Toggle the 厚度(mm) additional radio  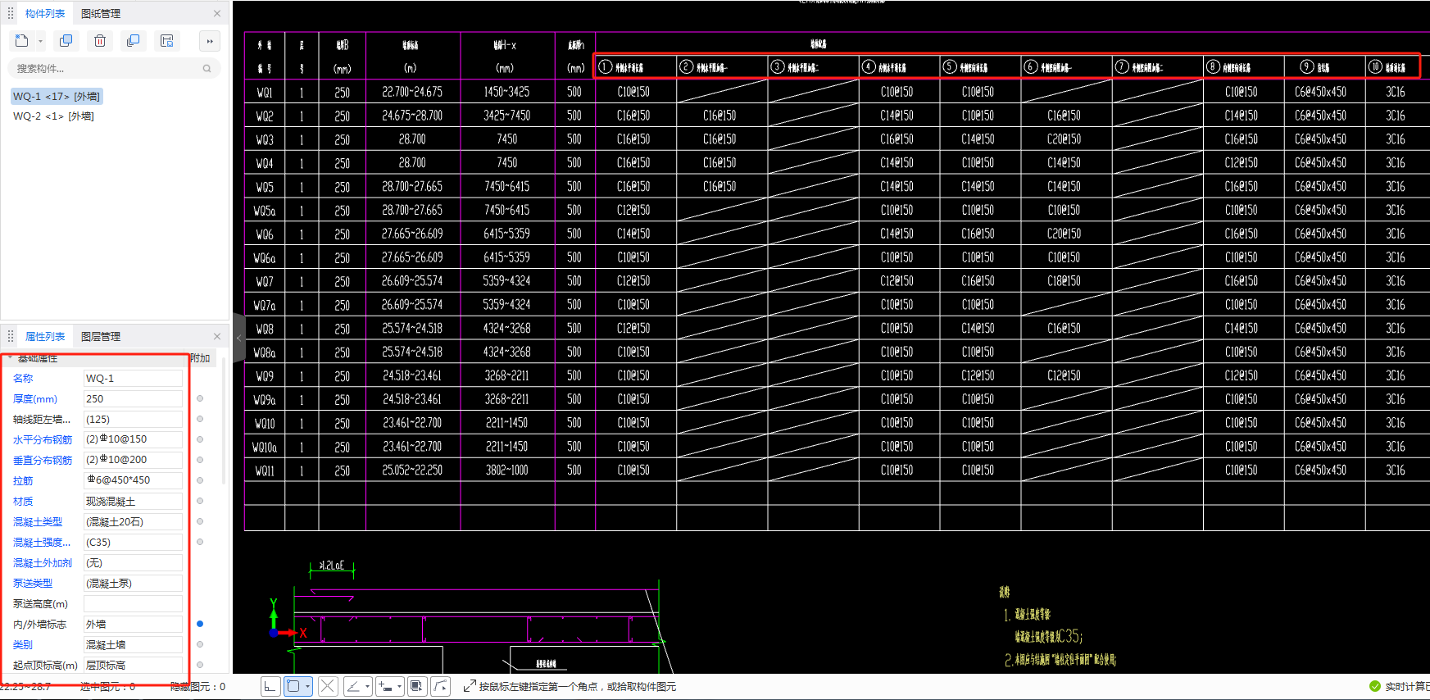pos(200,399)
